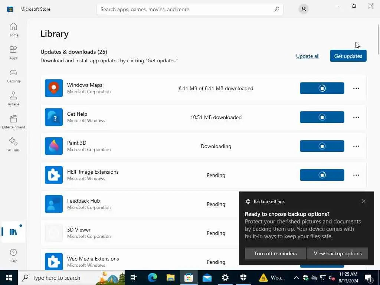The height and width of the screenshot is (285, 380).
Task: Click the Backup settings gear icon
Action: [248, 202]
